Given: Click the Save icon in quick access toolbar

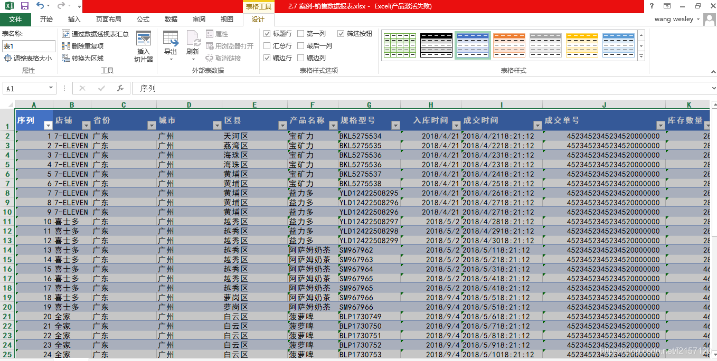Looking at the screenshot, I should click(x=25, y=6).
